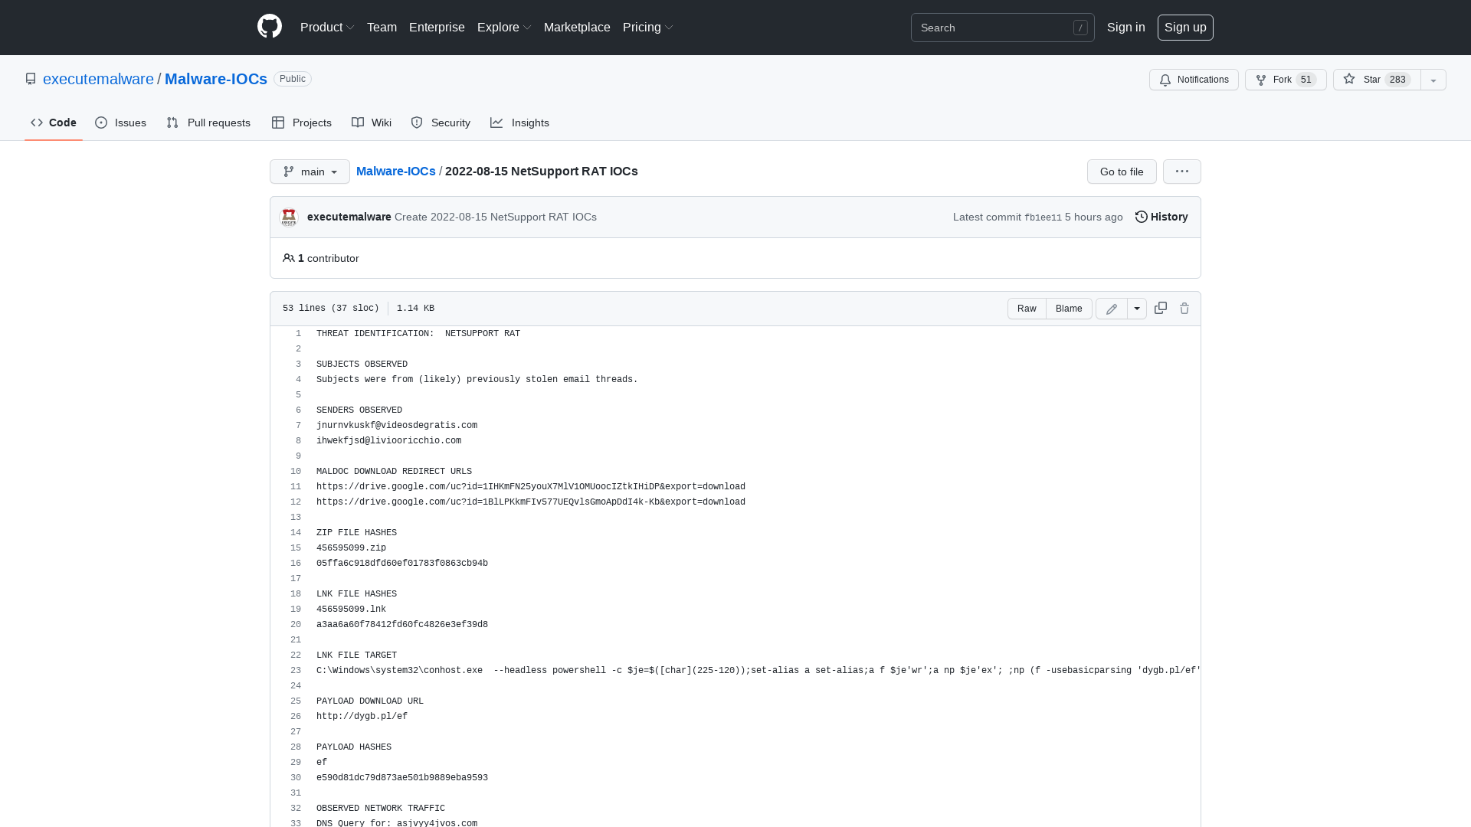Click the GitHub logo icon
This screenshot has height=827, width=1471.
[x=269, y=27]
